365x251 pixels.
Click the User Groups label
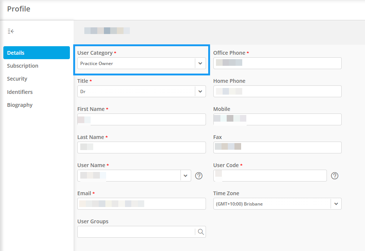tap(93, 221)
